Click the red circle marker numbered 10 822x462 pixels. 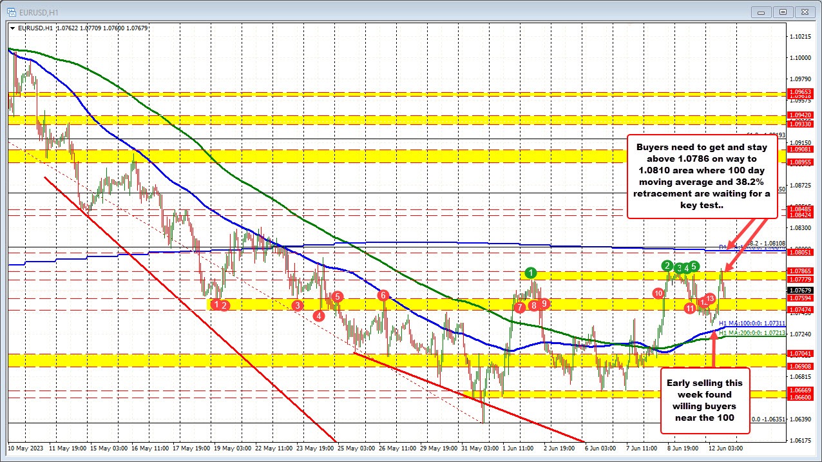(x=658, y=293)
